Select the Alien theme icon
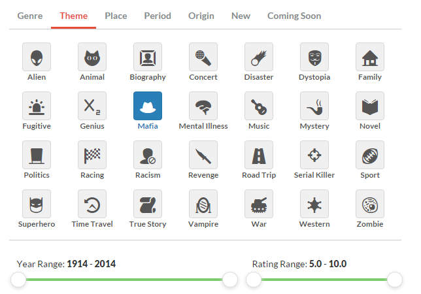421x294 pixels. click(37, 57)
